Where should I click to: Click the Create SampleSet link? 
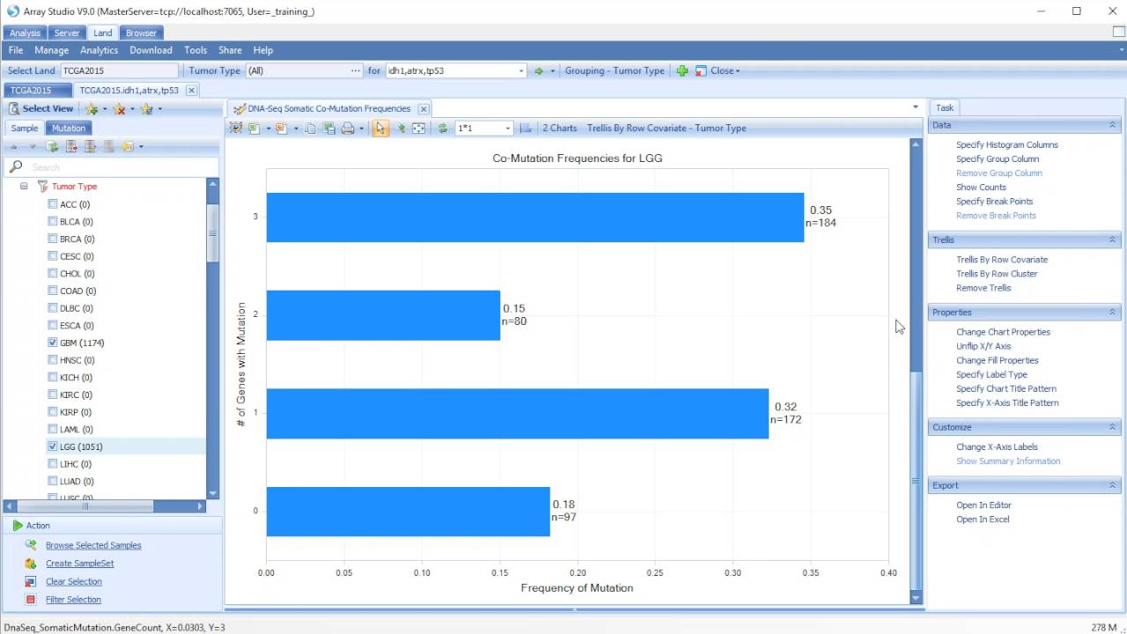tap(79, 564)
